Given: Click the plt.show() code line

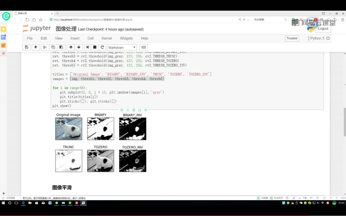Looking at the screenshot, I should coord(62,106).
